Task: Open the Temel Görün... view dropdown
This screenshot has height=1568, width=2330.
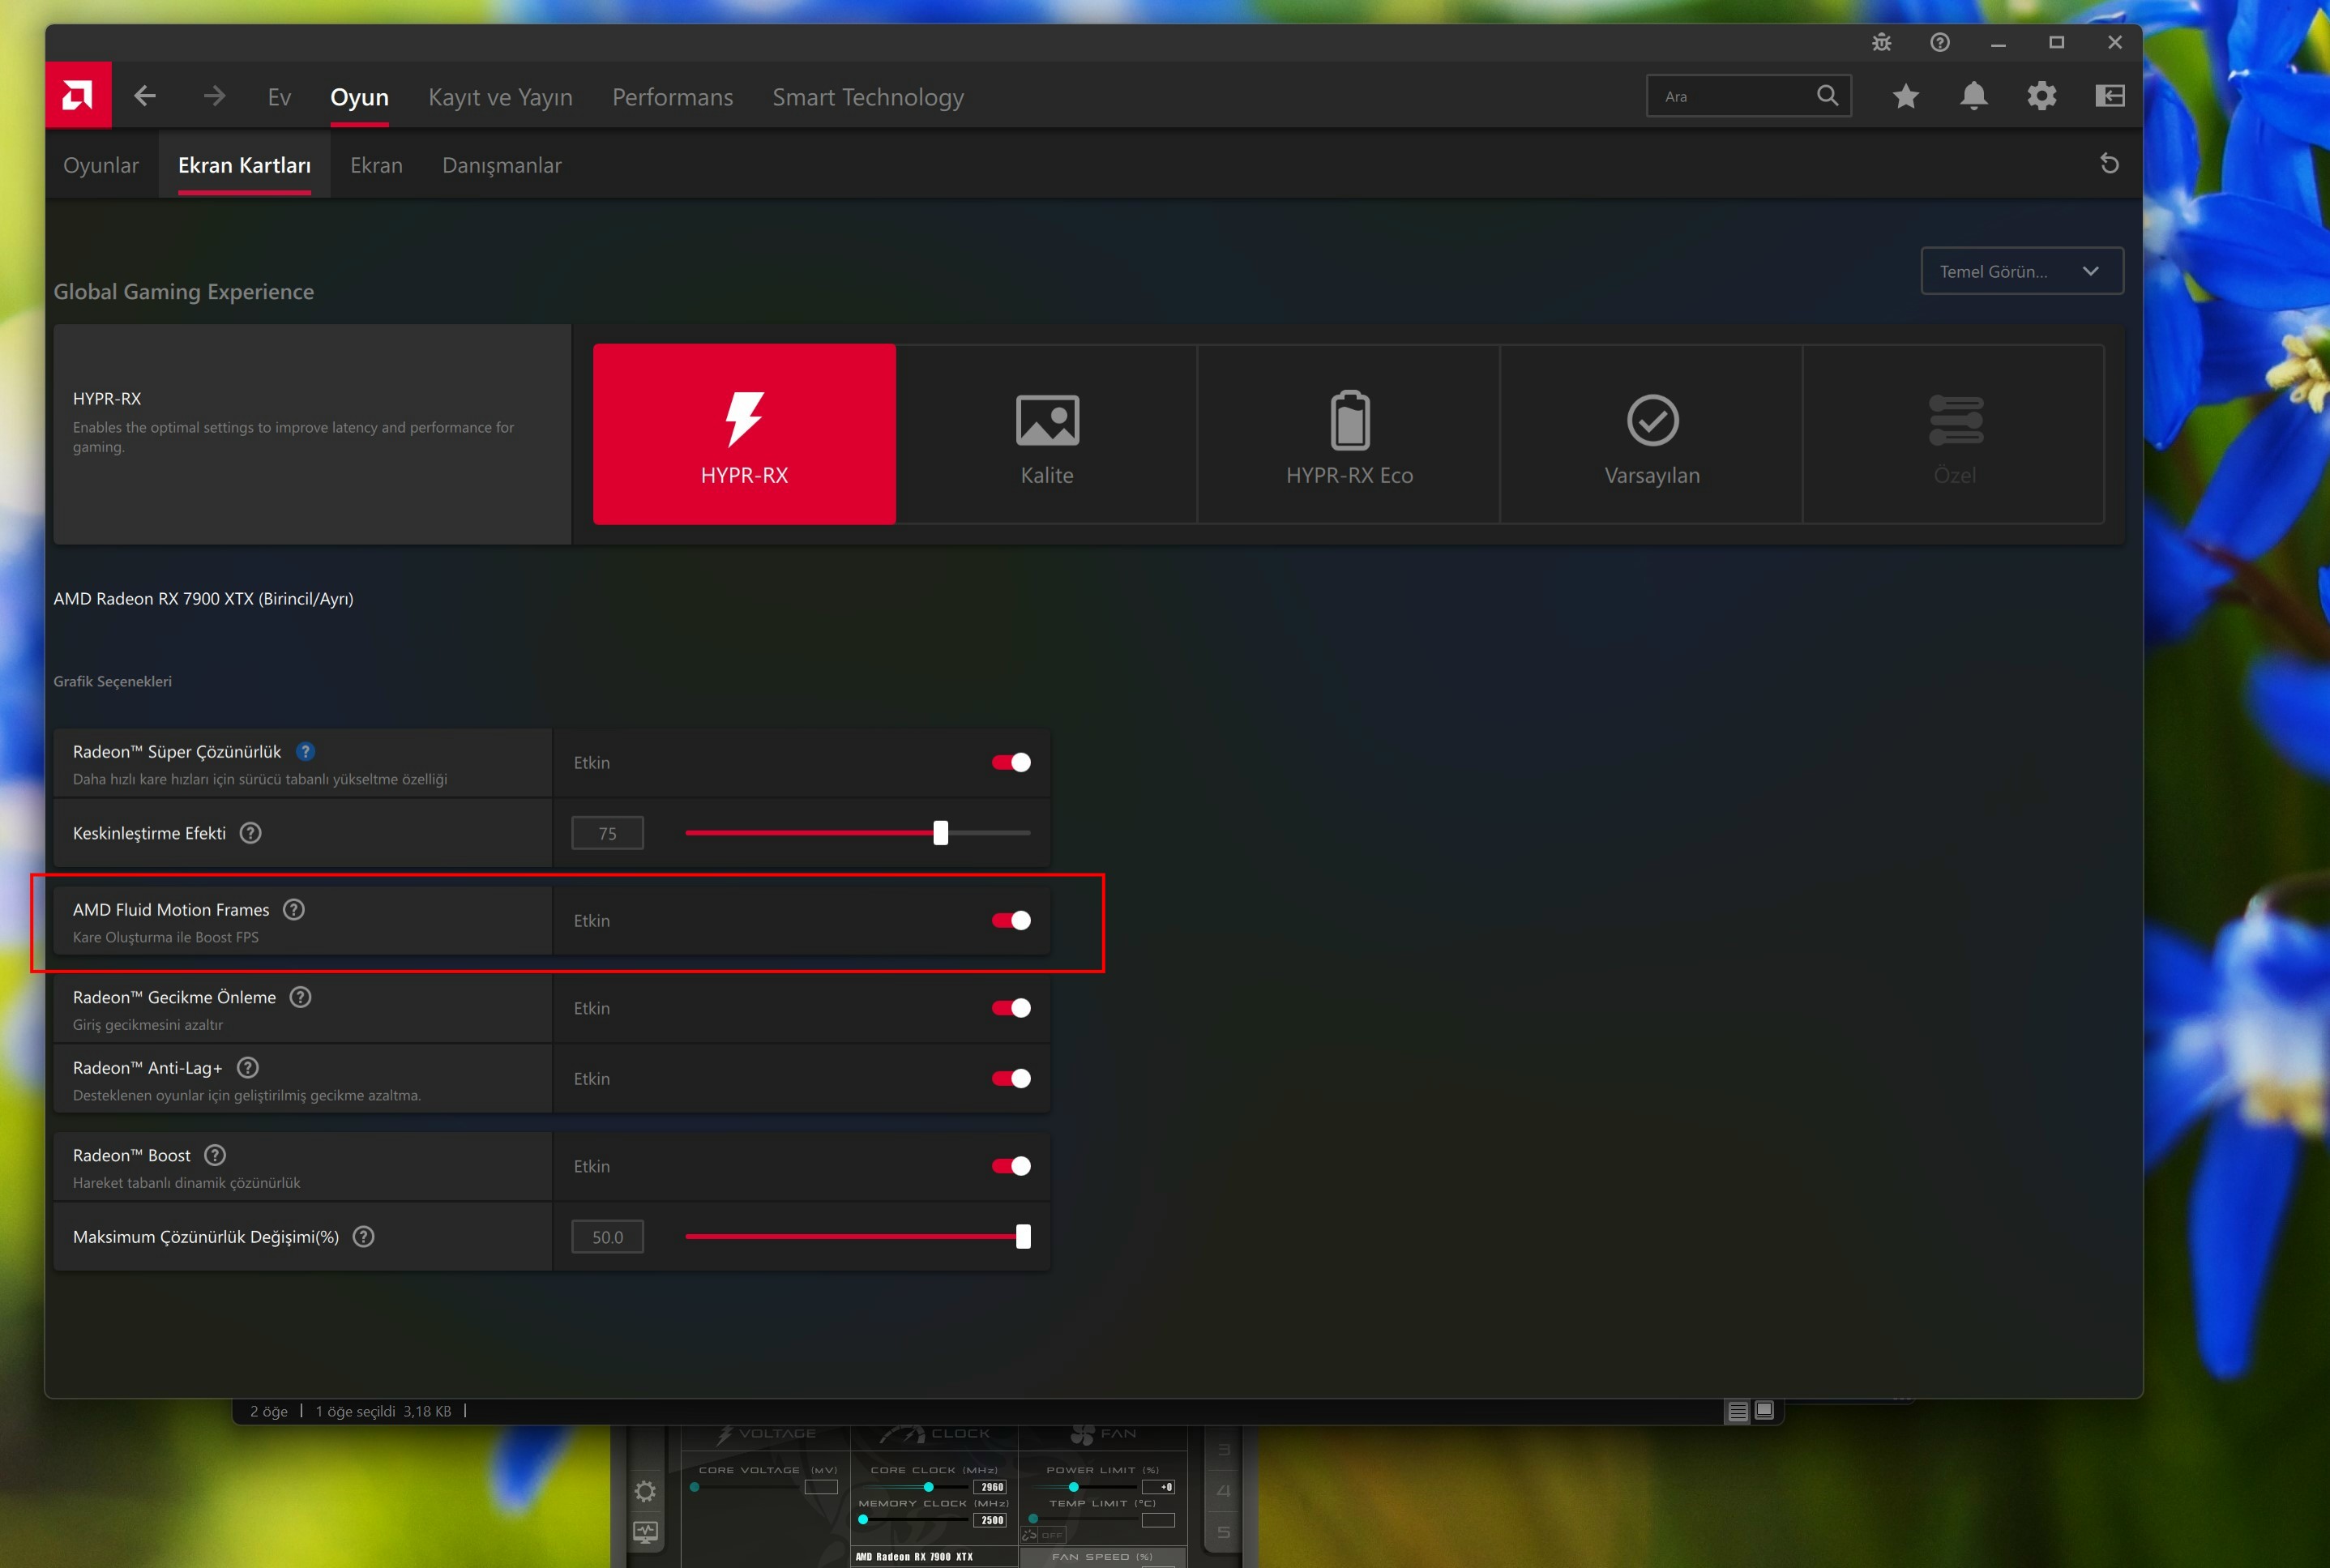Action: [2022, 271]
